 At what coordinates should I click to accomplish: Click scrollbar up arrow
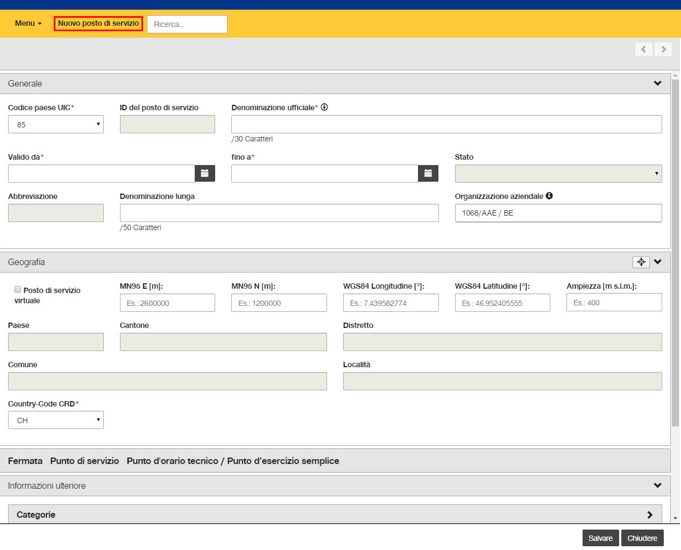coord(675,76)
